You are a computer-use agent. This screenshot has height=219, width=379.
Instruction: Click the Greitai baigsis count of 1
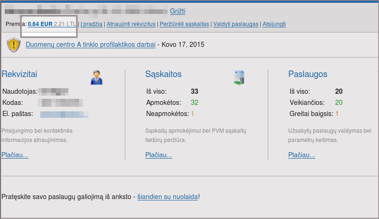pos(337,114)
